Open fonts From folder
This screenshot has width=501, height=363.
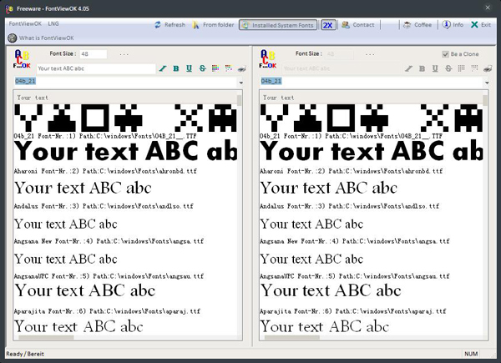[213, 25]
